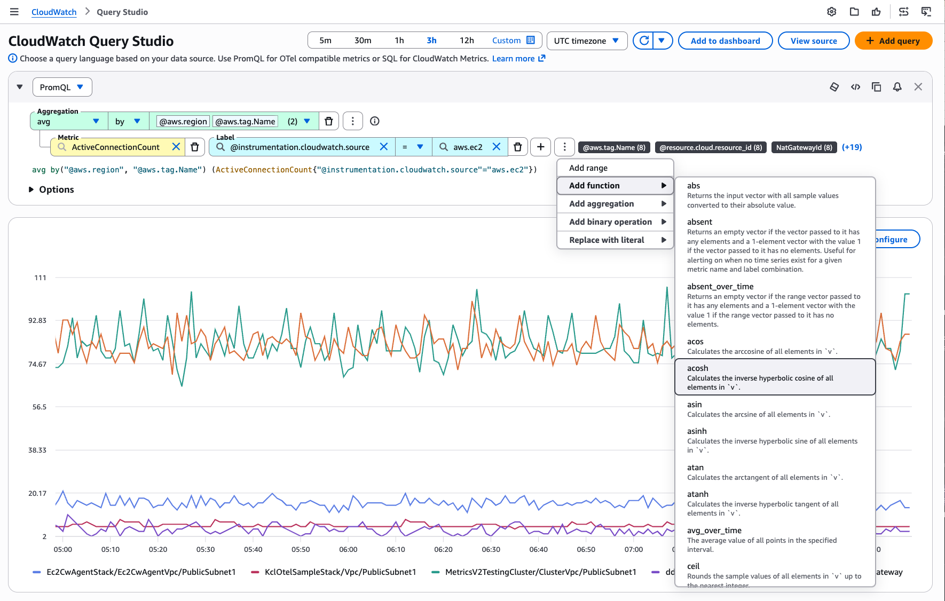Go to the CloudWatch breadcrumb link
The height and width of the screenshot is (601, 945).
(54, 12)
